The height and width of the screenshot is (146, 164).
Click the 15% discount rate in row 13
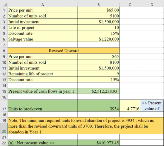point(98,80)
